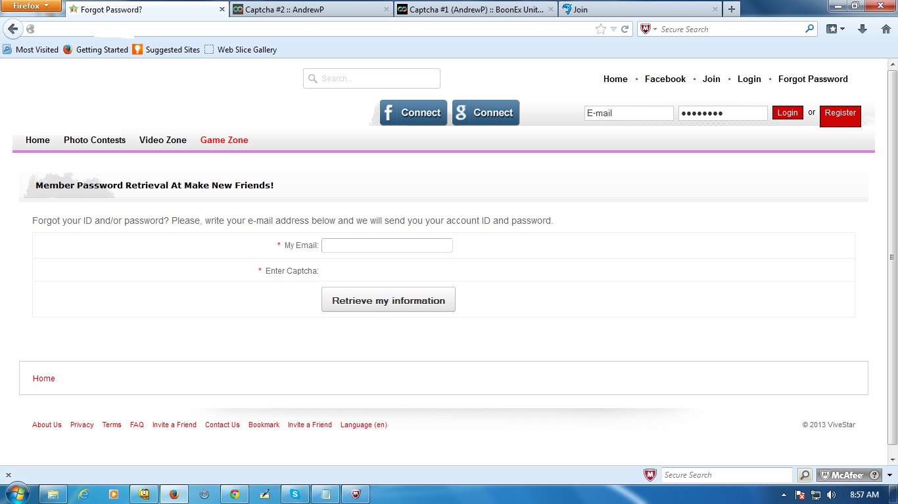Close the Forgot Password? tab
Image resolution: width=898 pixels, height=504 pixels.
point(222,10)
